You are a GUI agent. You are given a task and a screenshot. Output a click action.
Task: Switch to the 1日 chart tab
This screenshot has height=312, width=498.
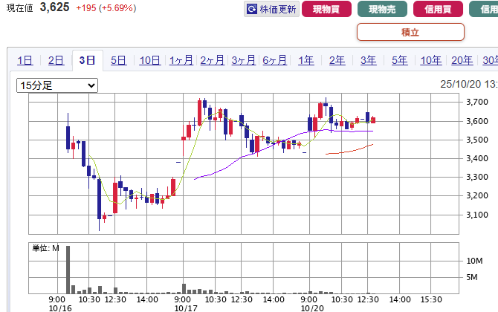[25, 61]
